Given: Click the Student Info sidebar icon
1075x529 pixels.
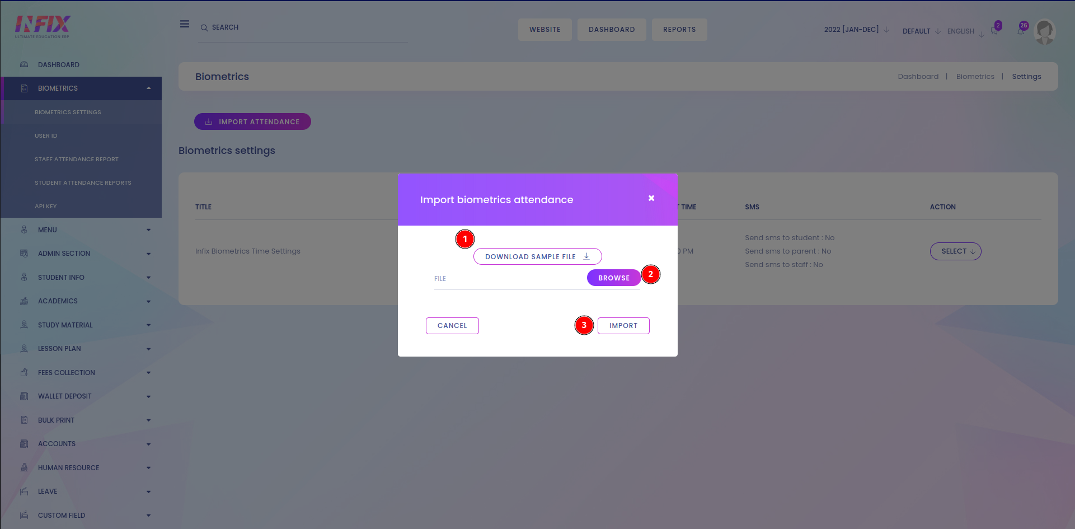Looking at the screenshot, I should (24, 278).
